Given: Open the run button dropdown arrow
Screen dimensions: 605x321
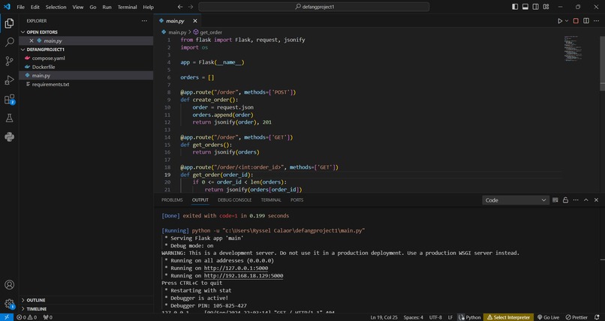Looking at the screenshot, I should (x=567, y=21).
